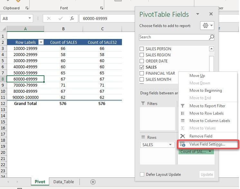Viewport: 240px width, 189px height.
Task: Select the 10000-19999 row label cell
Action: [25, 49]
